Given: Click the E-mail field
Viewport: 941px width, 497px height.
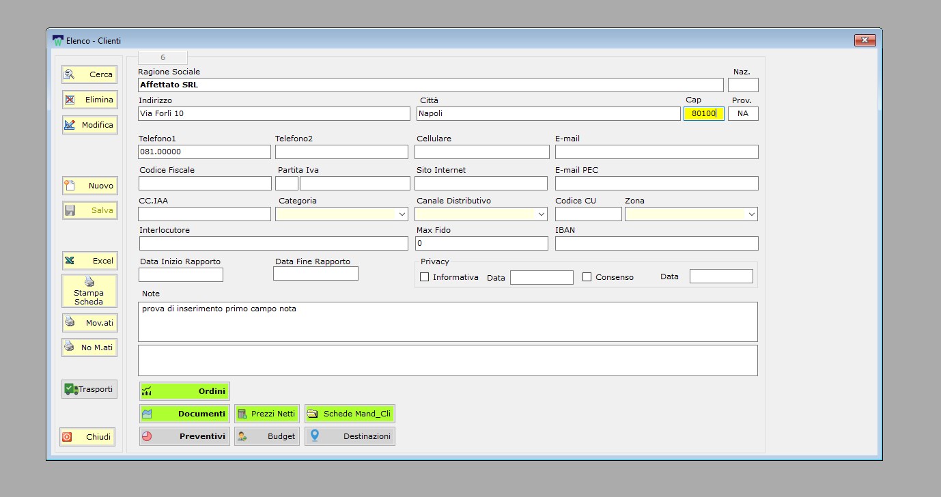Looking at the screenshot, I should point(656,152).
